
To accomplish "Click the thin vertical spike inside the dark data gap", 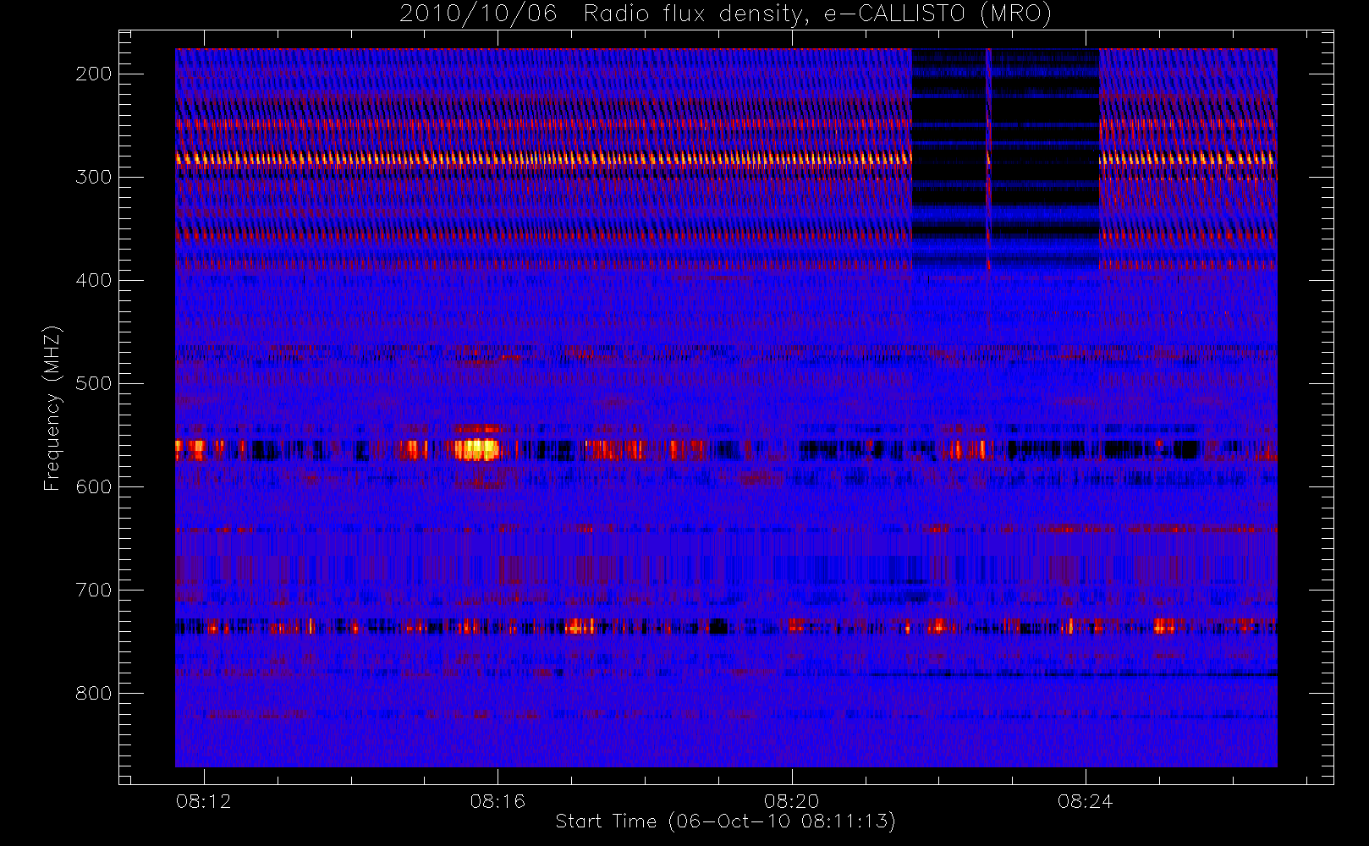I will coord(988,158).
